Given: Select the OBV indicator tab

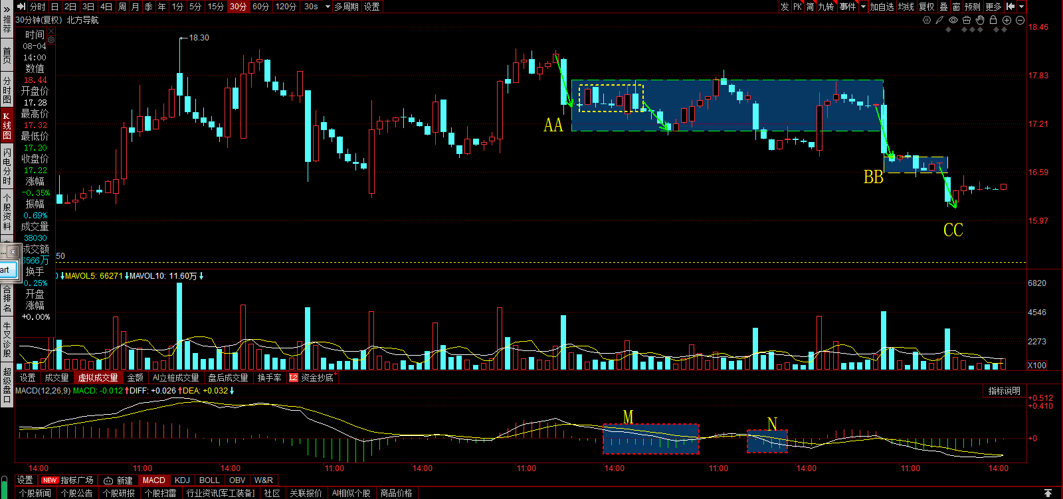Looking at the screenshot, I should point(237,480).
